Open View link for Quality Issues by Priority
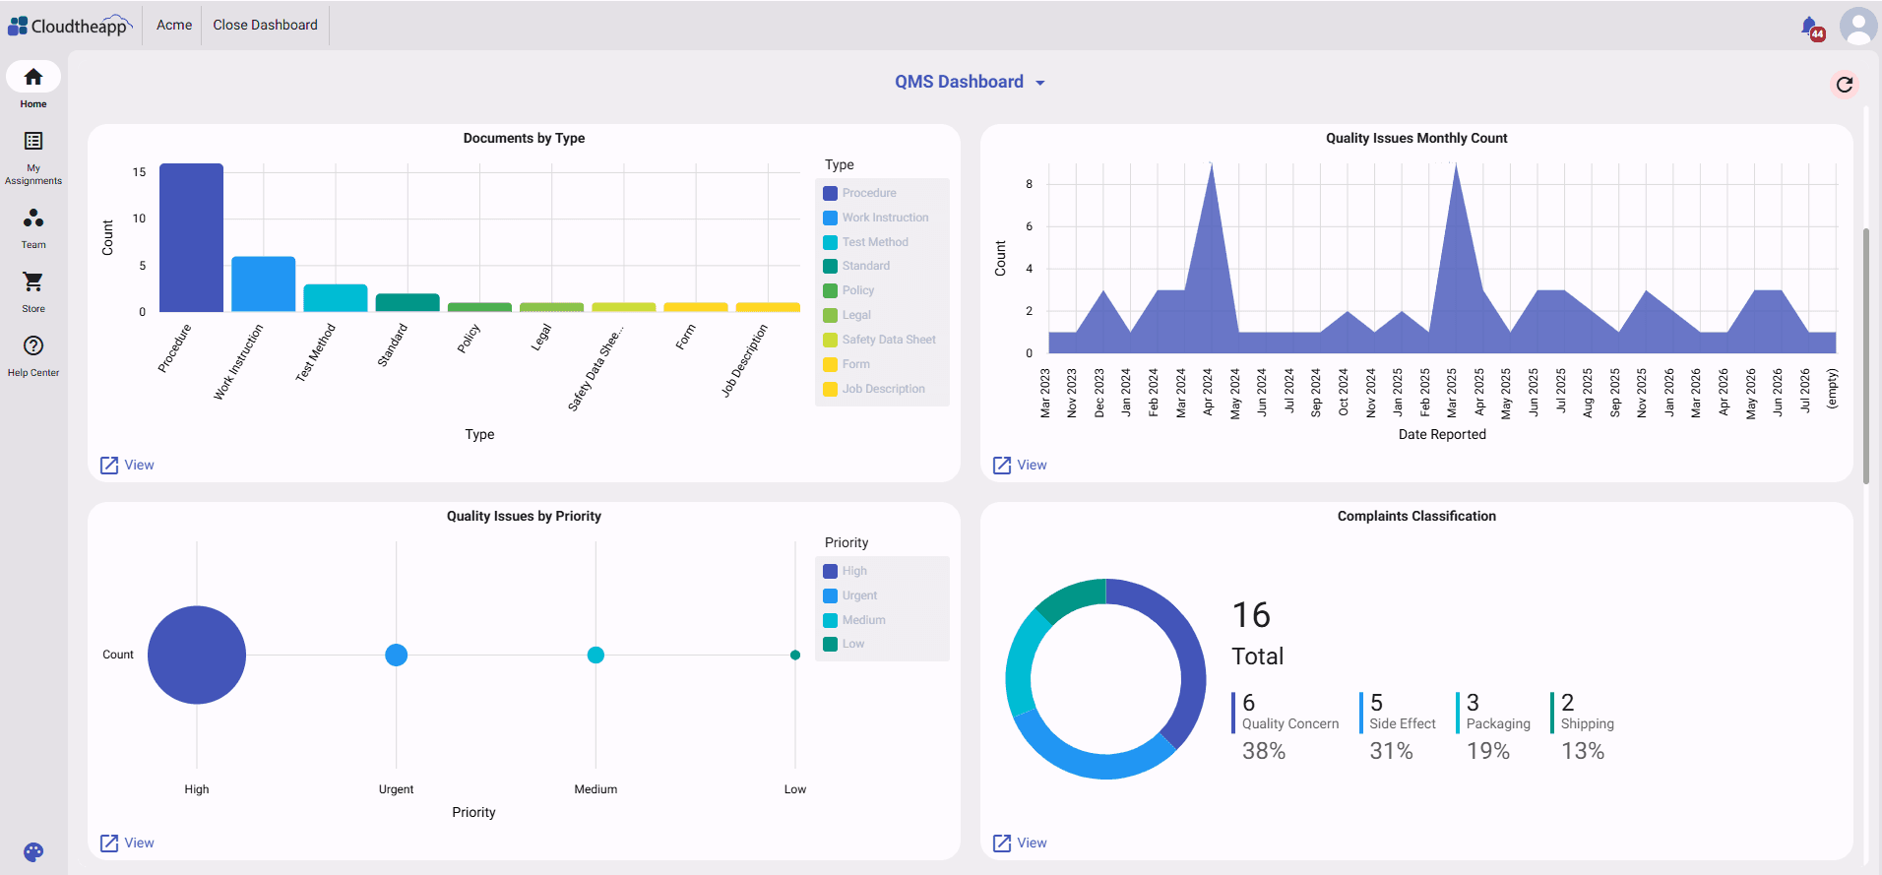Image resolution: width=1882 pixels, height=875 pixels. click(x=139, y=843)
